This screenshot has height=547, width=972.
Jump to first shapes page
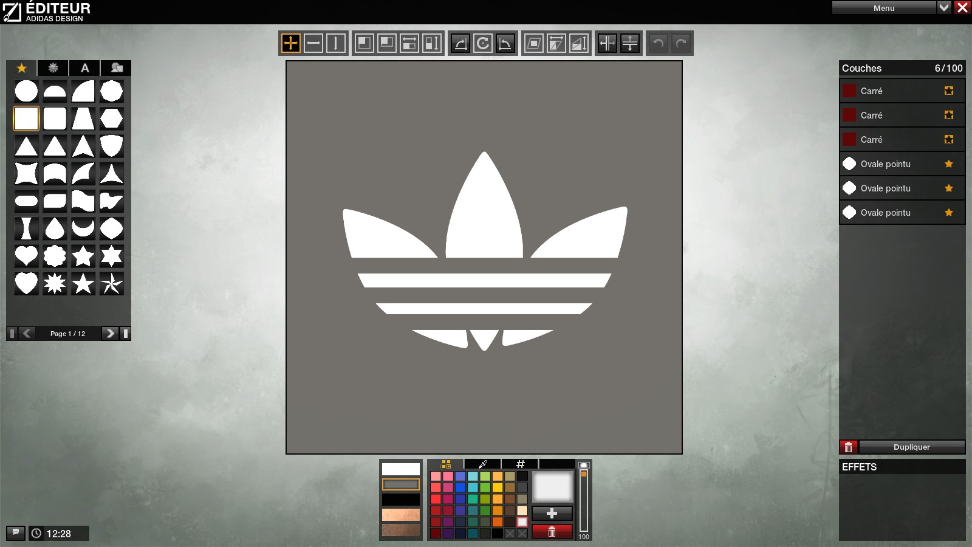tap(12, 333)
